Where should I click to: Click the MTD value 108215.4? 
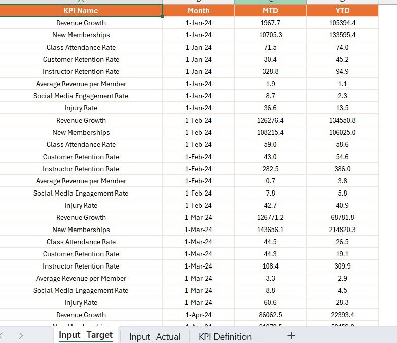(270, 132)
